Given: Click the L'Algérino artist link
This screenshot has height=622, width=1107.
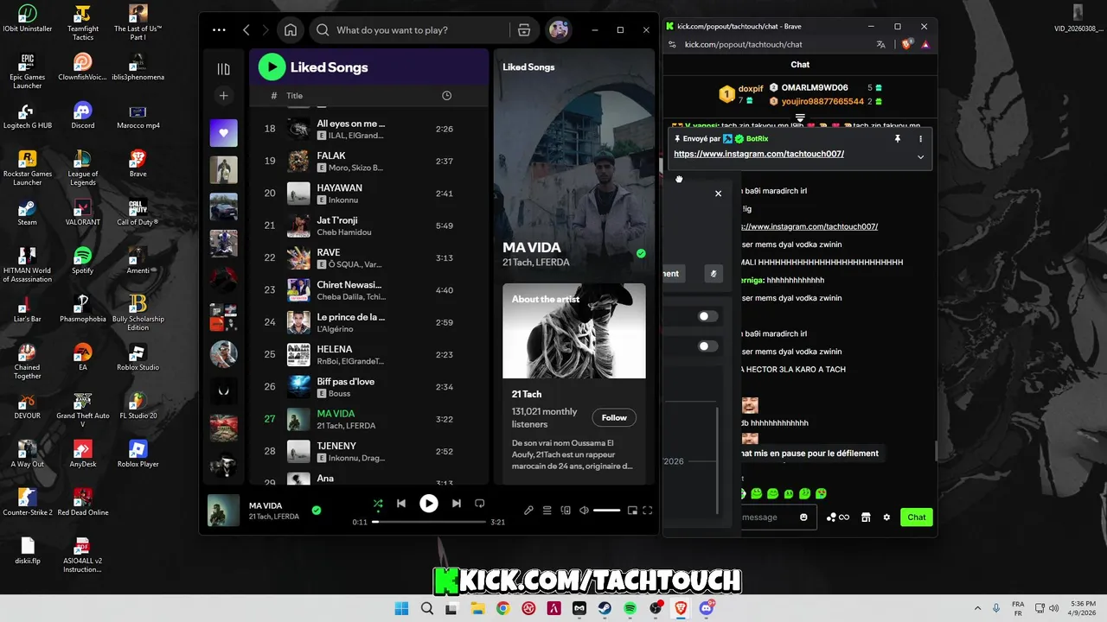Looking at the screenshot, I should click(336, 329).
